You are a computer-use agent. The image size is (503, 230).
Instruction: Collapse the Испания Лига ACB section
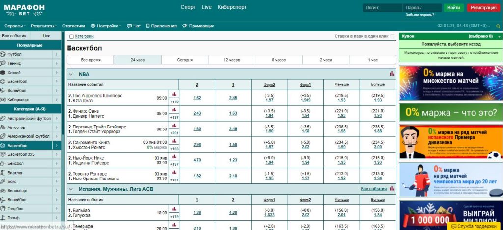pos(71,189)
